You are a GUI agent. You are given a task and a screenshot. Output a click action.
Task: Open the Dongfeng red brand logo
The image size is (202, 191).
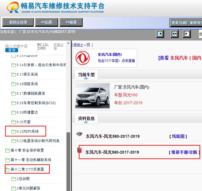click(83, 58)
